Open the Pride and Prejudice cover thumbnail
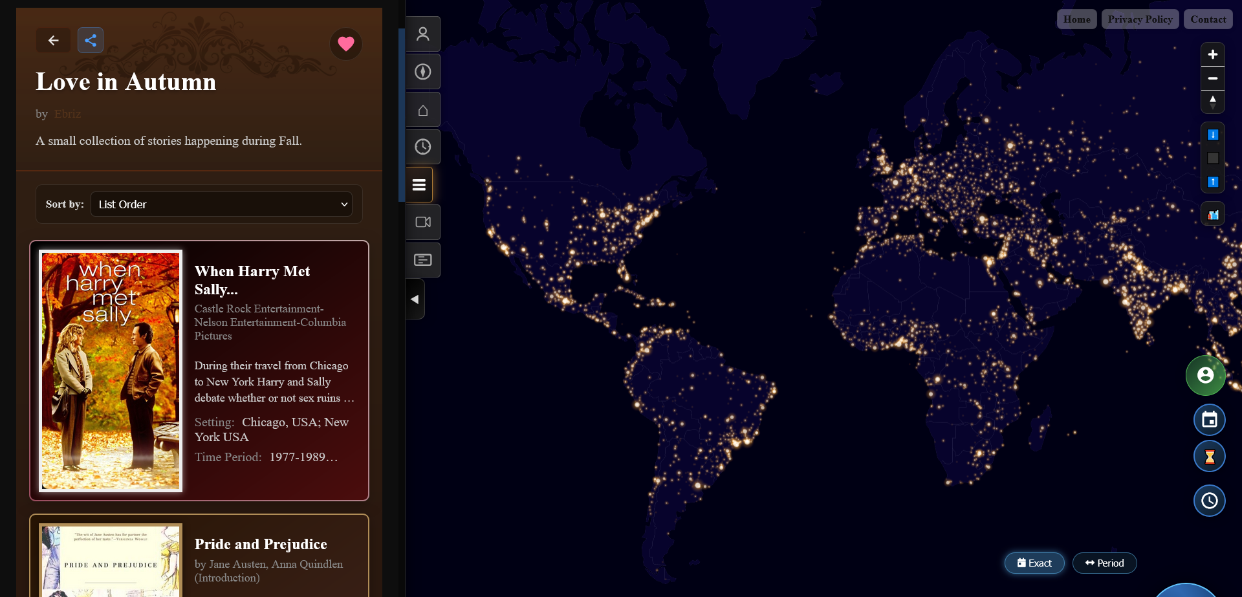Viewport: 1242px width, 597px height. click(x=111, y=560)
